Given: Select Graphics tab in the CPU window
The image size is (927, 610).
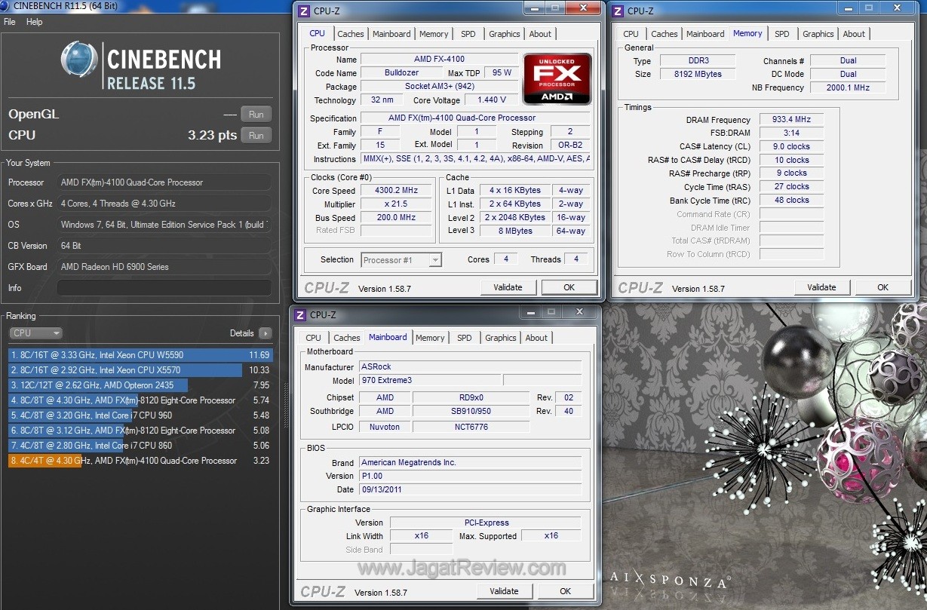Looking at the screenshot, I should tap(504, 34).
